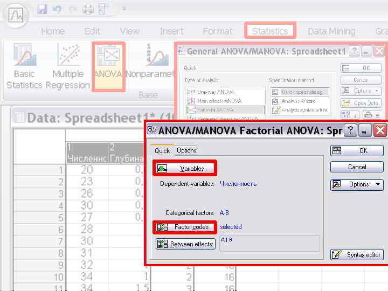Click the cell with value 23

(x=87, y=182)
